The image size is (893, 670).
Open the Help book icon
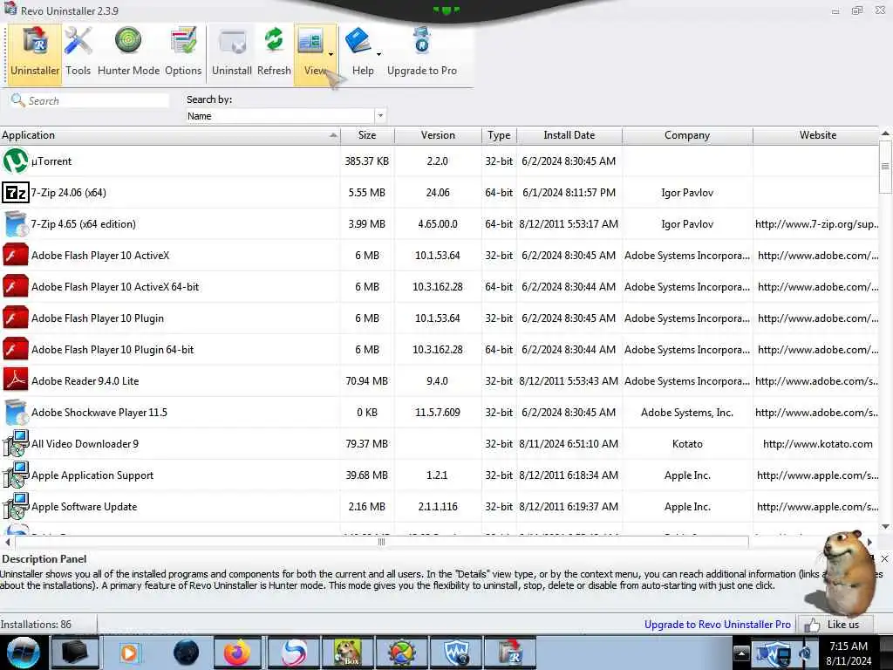[358, 41]
